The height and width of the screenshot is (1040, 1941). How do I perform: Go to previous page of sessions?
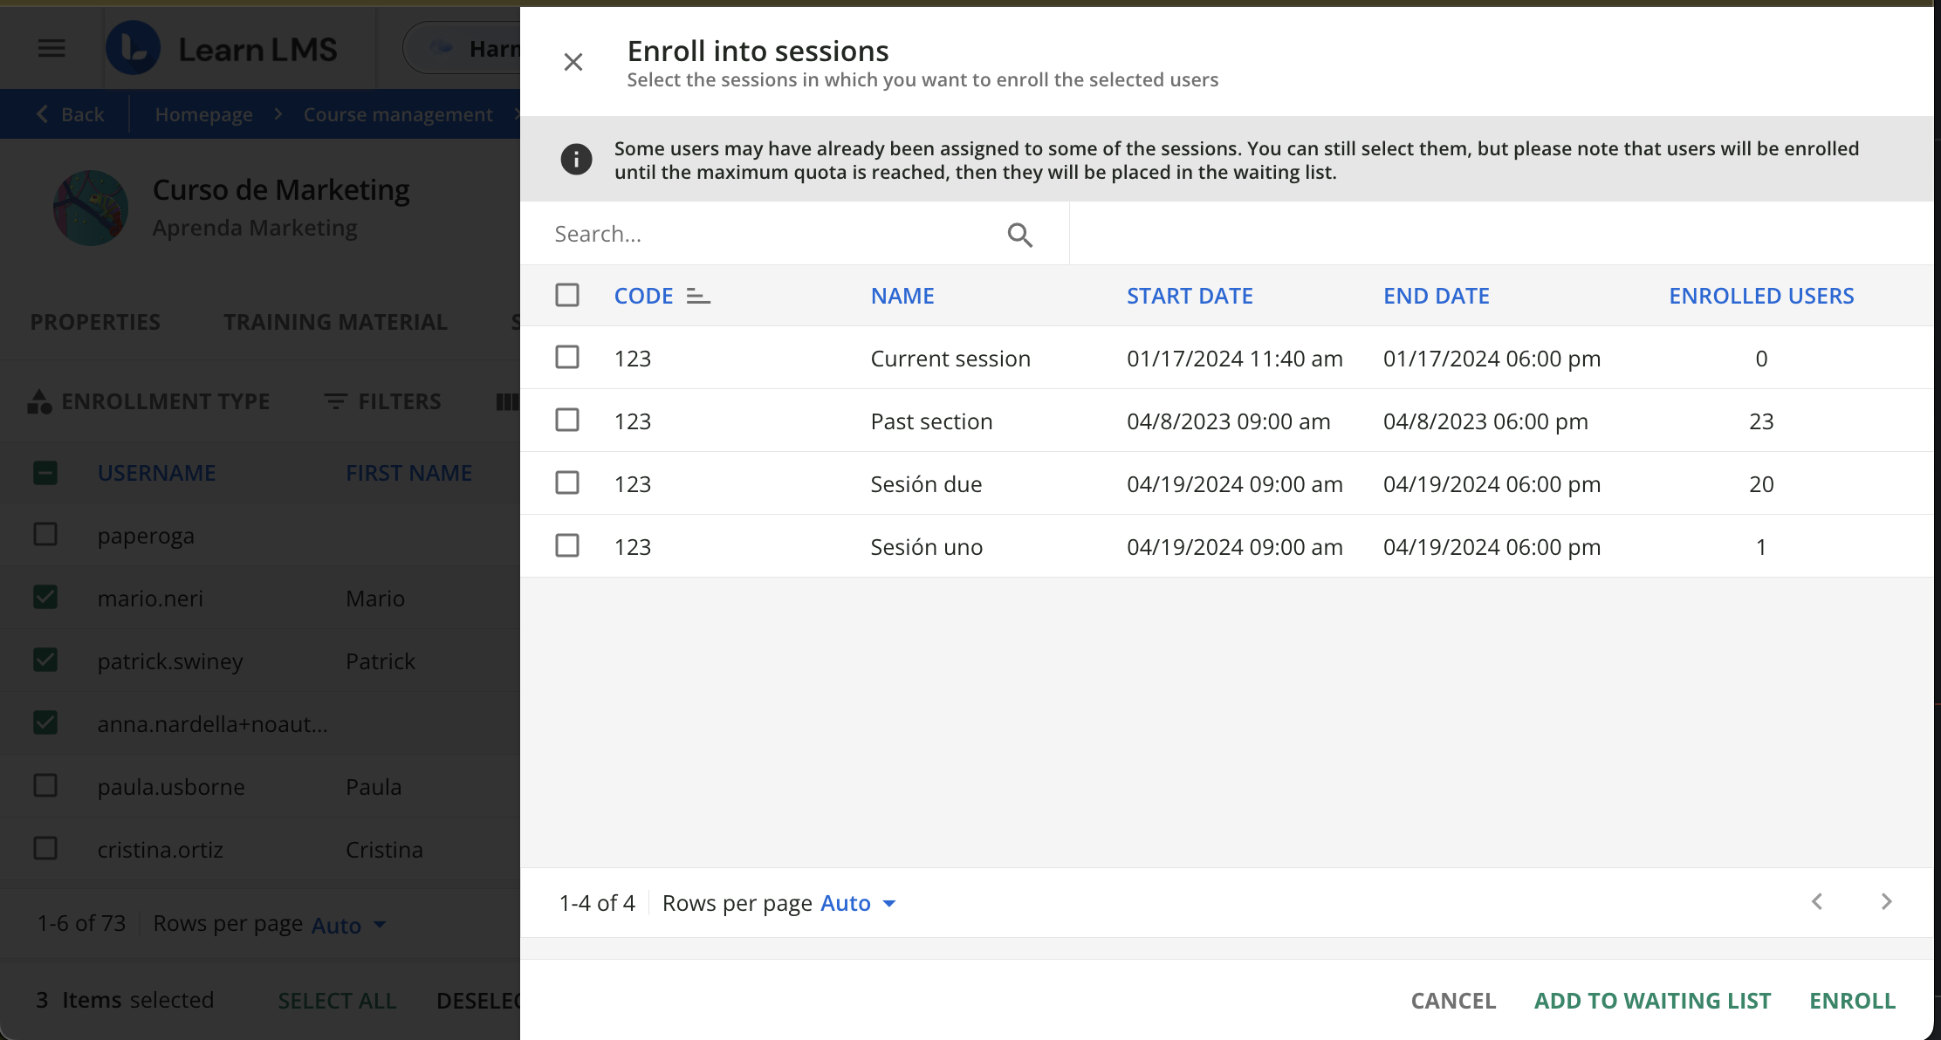(1817, 902)
